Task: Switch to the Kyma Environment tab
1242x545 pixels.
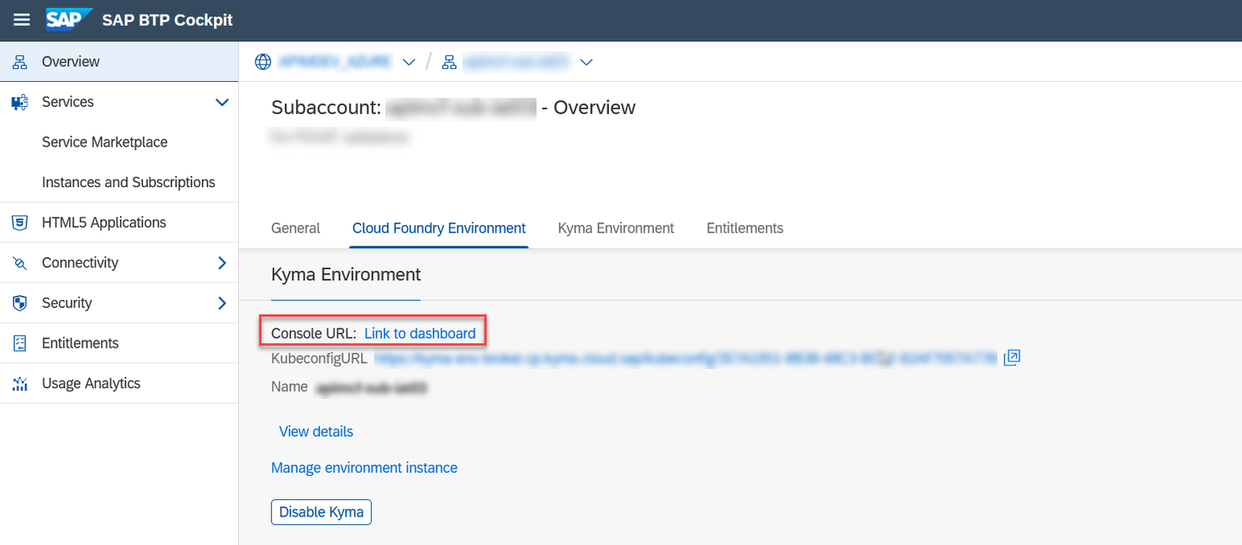Action: click(616, 229)
